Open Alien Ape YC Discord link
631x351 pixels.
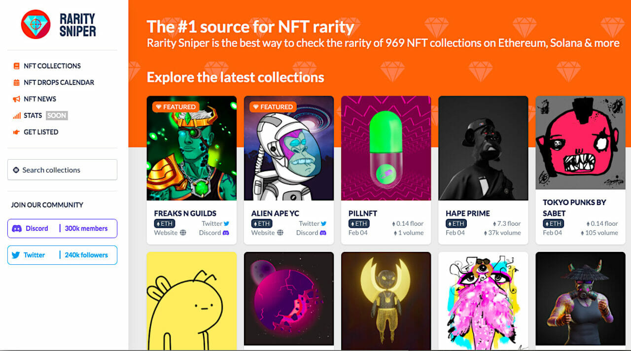(312, 233)
